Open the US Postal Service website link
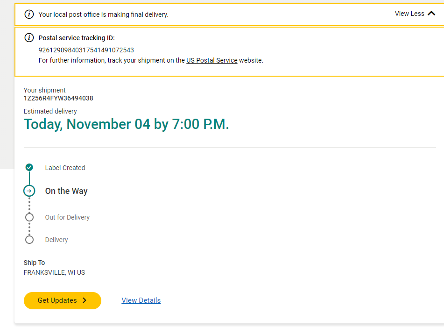The image size is (444, 328). [212, 60]
